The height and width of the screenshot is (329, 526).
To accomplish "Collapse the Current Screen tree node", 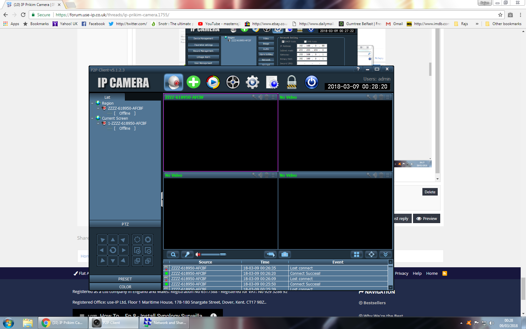I will (x=92, y=118).
